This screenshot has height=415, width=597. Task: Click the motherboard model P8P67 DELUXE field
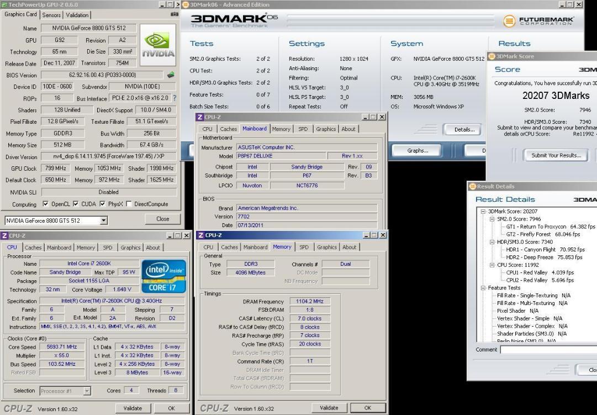[281, 156]
